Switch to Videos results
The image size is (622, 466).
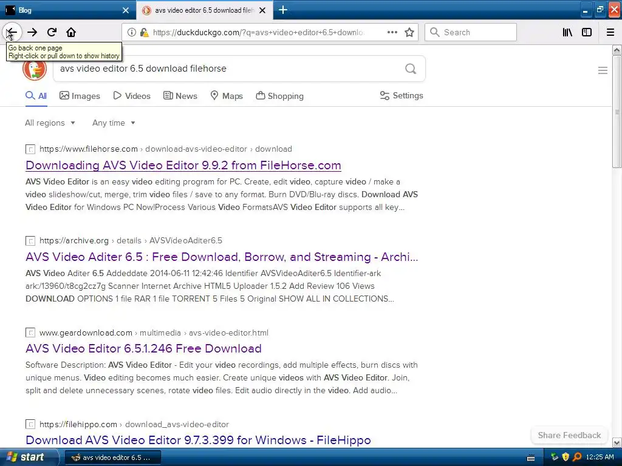click(x=132, y=95)
